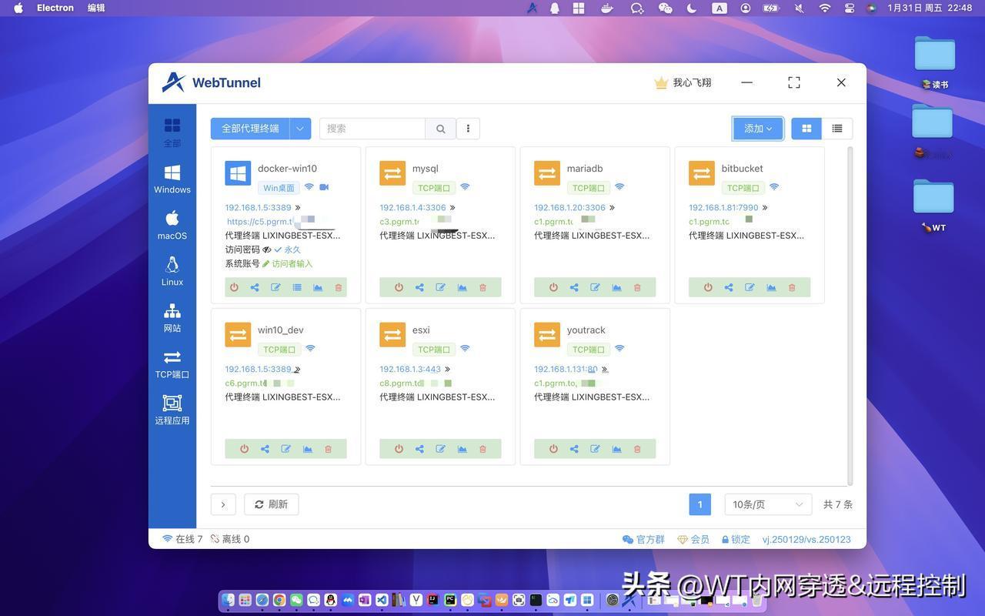The width and height of the screenshot is (985, 616).
Task: Edit the youtrack tunnel settings
Action: [594, 449]
